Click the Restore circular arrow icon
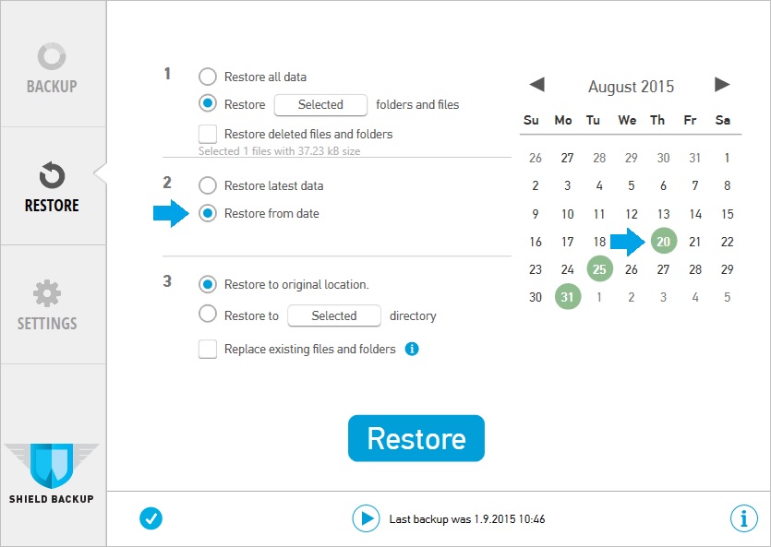The height and width of the screenshot is (547, 771). coord(52,175)
